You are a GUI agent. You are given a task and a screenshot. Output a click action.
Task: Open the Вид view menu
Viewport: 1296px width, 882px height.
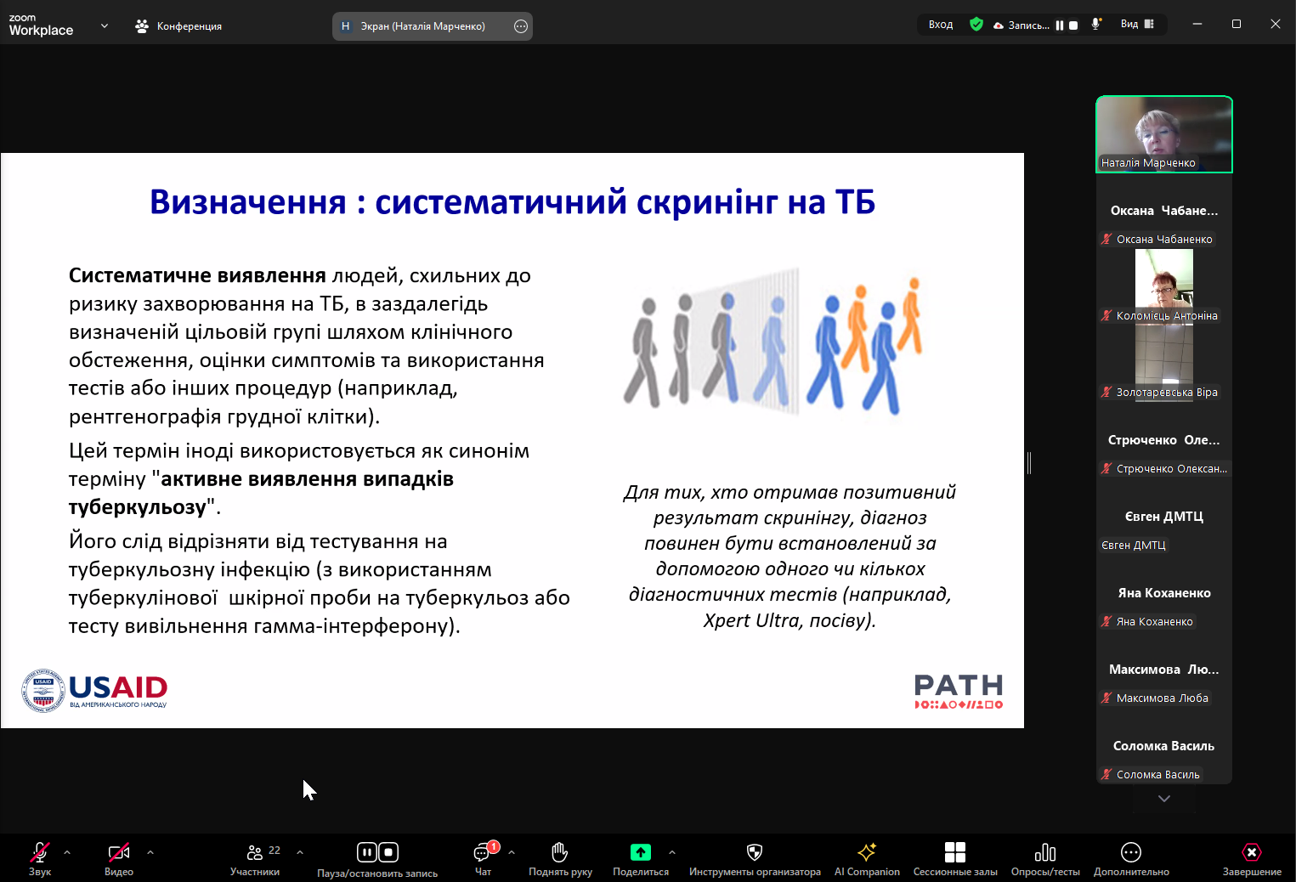[1136, 25]
